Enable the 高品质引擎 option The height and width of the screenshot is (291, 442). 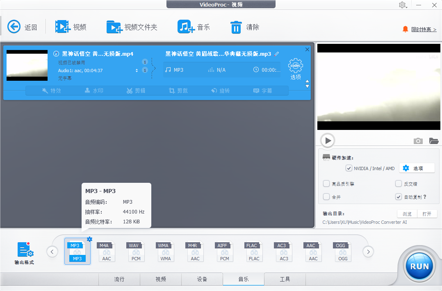pos(326,184)
